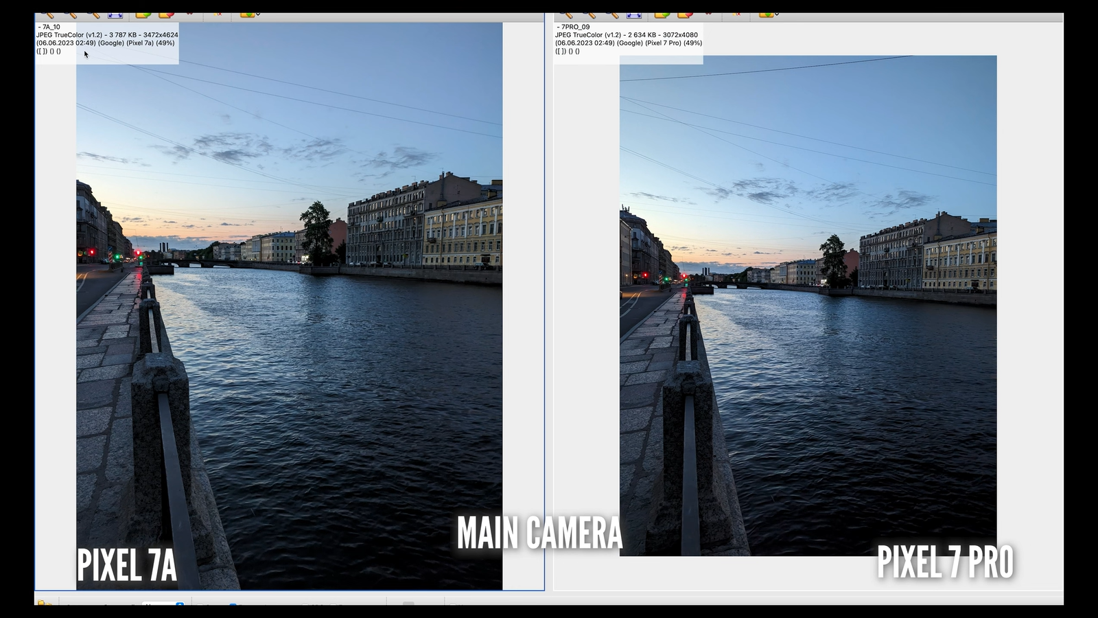Click third magnifier icon in right pane toolbar
Screen dimensions: 1098x618
click(x=611, y=14)
